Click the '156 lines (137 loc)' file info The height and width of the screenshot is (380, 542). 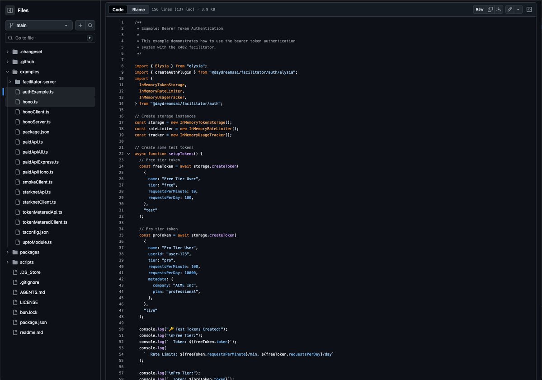pos(173,9)
